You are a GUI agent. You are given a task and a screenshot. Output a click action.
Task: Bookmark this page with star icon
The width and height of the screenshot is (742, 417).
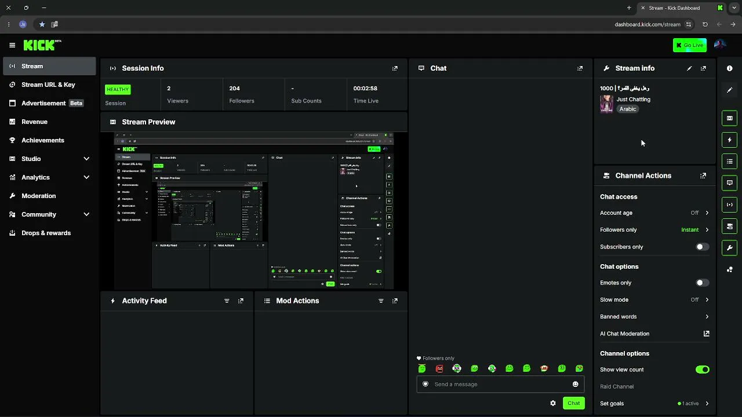click(42, 24)
